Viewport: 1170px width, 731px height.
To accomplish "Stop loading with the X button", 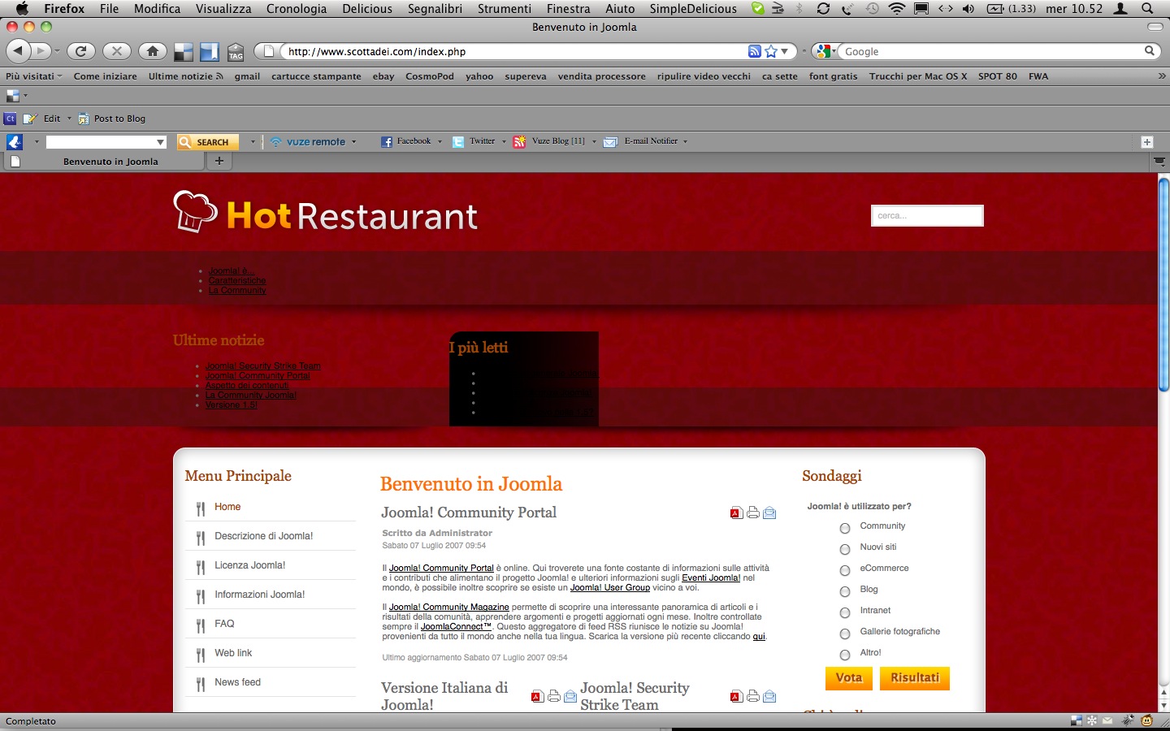I will point(117,51).
